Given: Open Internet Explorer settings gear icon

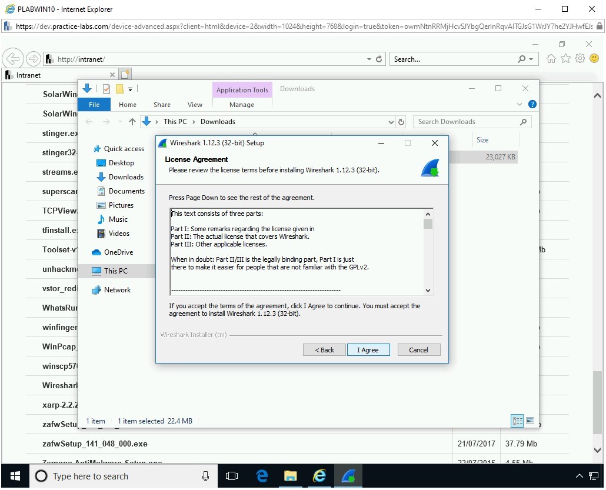Looking at the screenshot, I should [580, 59].
